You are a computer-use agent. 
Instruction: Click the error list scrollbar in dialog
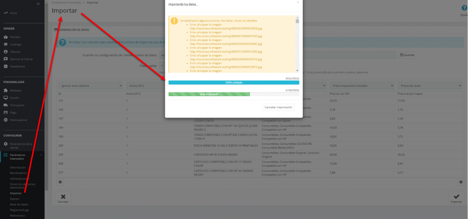coord(297,44)
